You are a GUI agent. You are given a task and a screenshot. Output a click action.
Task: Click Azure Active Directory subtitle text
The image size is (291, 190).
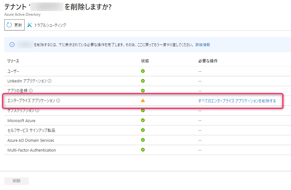(x=22, y=14)
